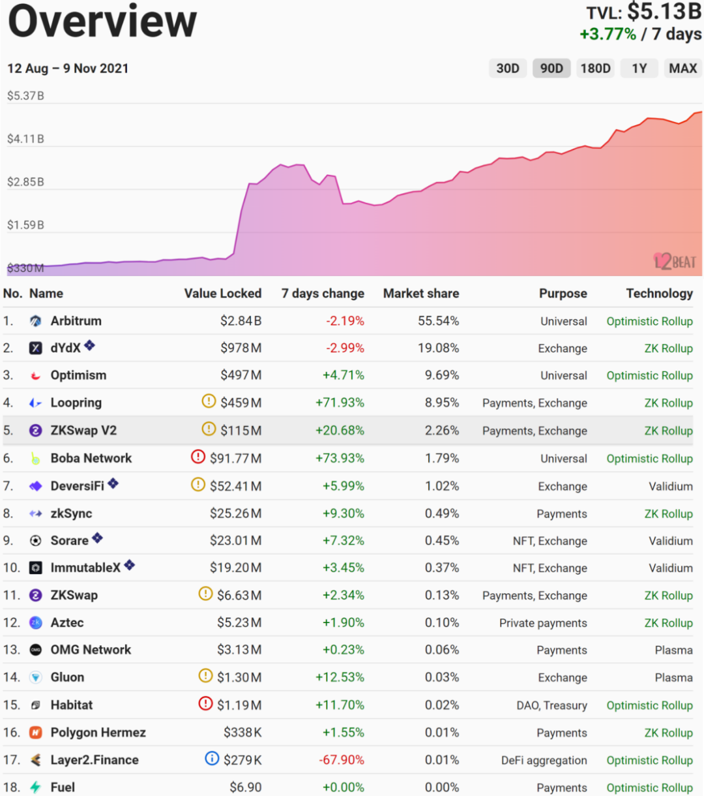Click the 7 days change column header
Image resolution: width=704 pixels, height=796 pixels.
coord(323,294)
